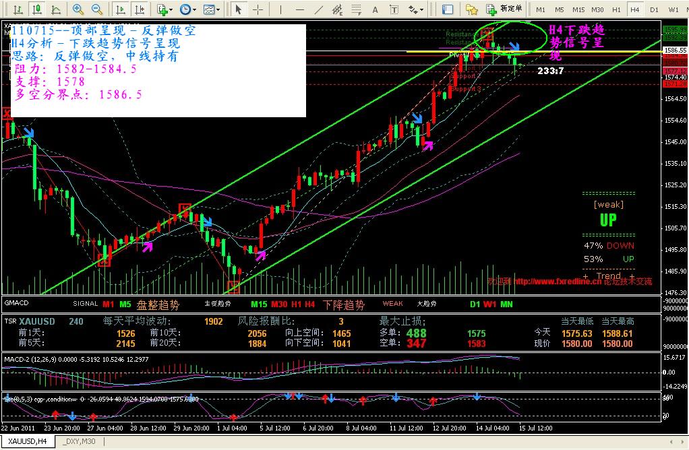Expand the periods dropdown arrow
The height and width of the screenshot is (450, 689).
click(194, 9)
